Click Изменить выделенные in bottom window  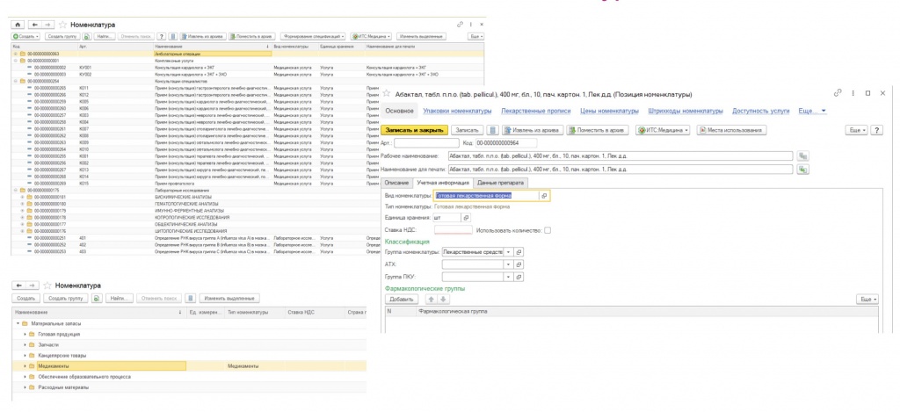pyautogui.click(x=229, y=299)
